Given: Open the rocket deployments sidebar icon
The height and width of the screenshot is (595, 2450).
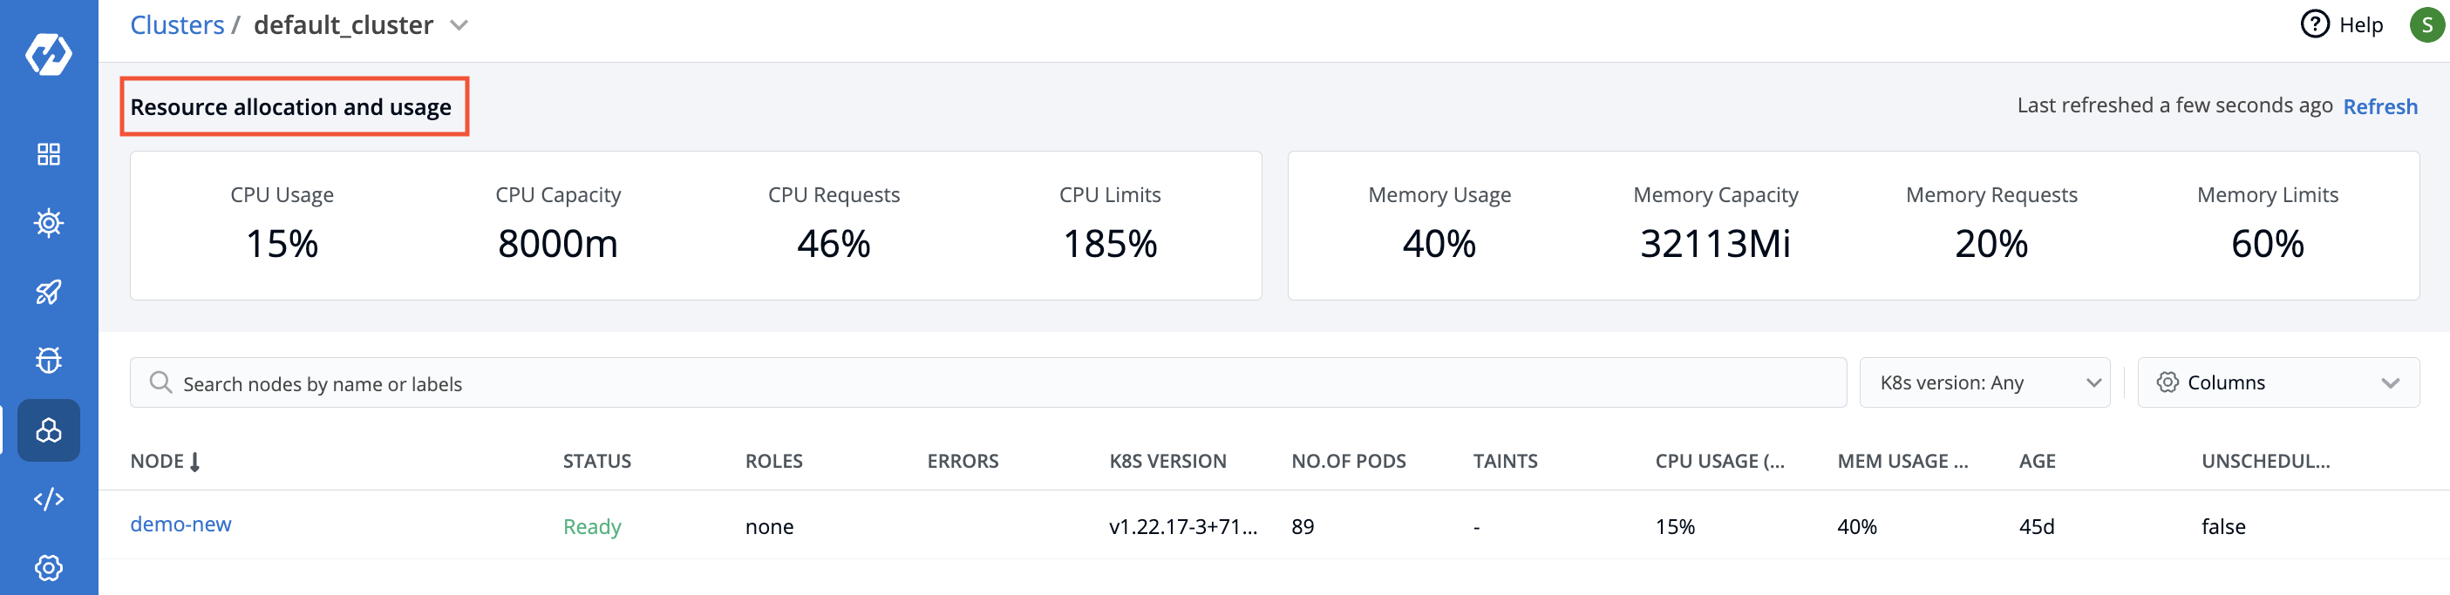Looking at the screenshot, I should click(49, 292).
